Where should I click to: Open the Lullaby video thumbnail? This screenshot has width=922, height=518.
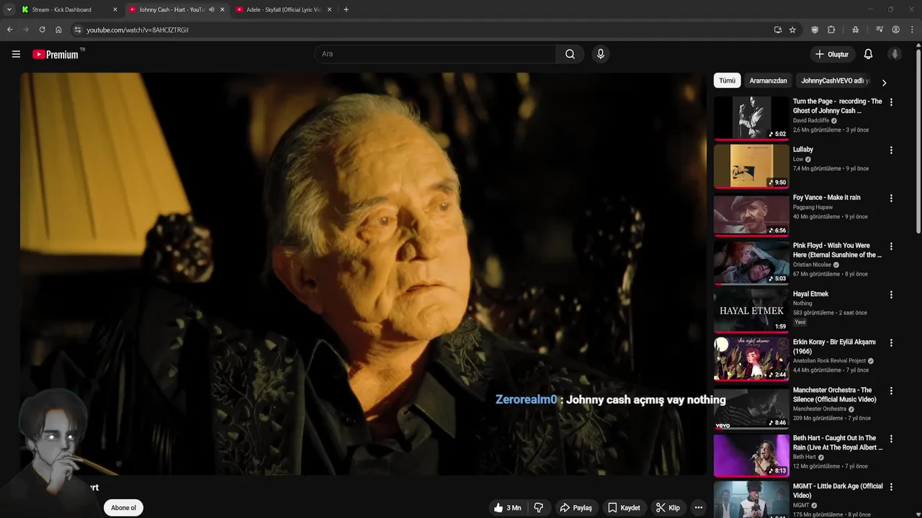(x=751, y=166)
